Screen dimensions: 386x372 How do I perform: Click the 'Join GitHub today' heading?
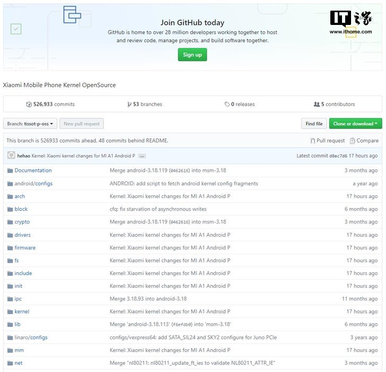[x=192, y=23]
